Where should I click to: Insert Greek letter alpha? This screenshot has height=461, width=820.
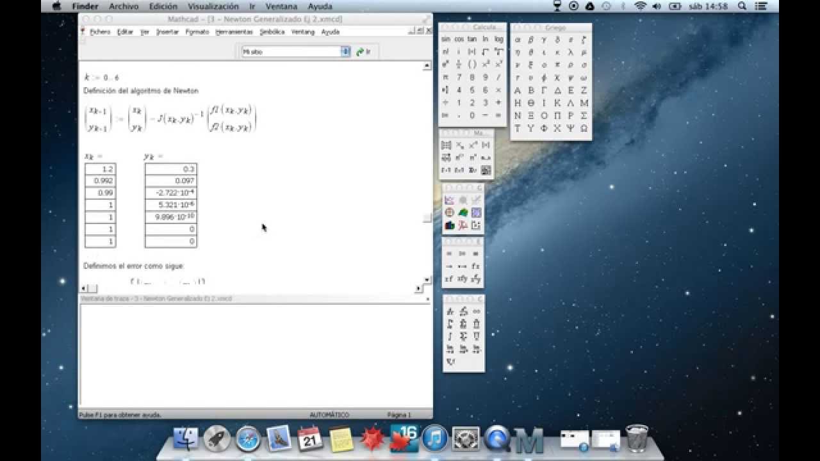(x=518, y=39)
